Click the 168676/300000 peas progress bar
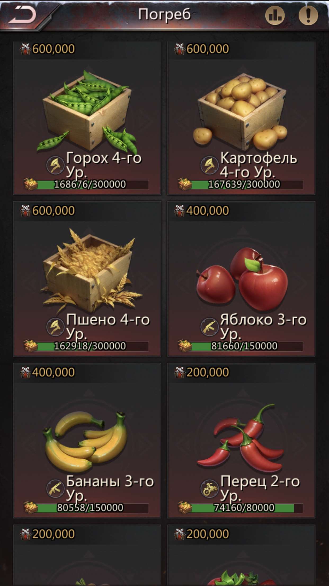Screen dimensions: 329x586 93,185
